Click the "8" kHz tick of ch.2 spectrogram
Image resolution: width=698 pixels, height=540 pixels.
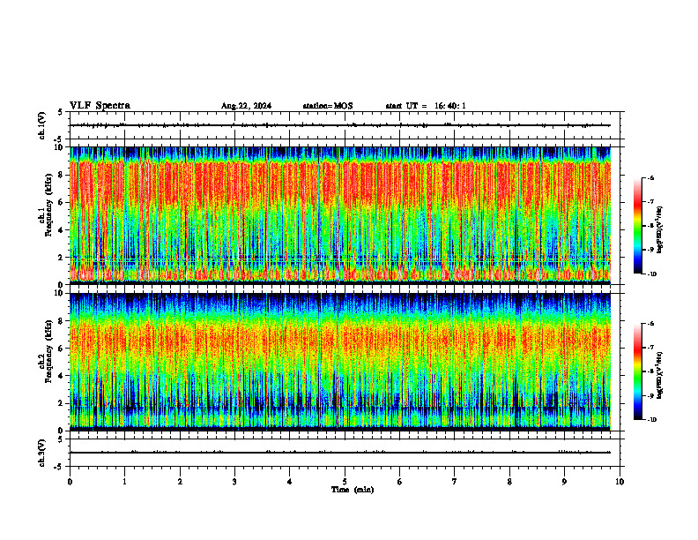point(61,321)
